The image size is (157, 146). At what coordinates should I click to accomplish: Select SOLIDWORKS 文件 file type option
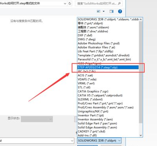[108, 19]
